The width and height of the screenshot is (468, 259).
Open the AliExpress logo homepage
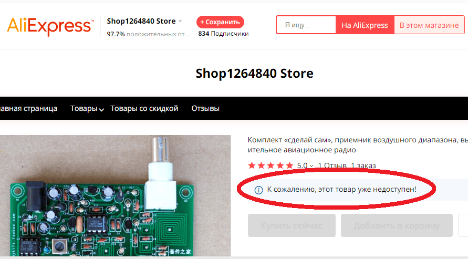point(50,26)
